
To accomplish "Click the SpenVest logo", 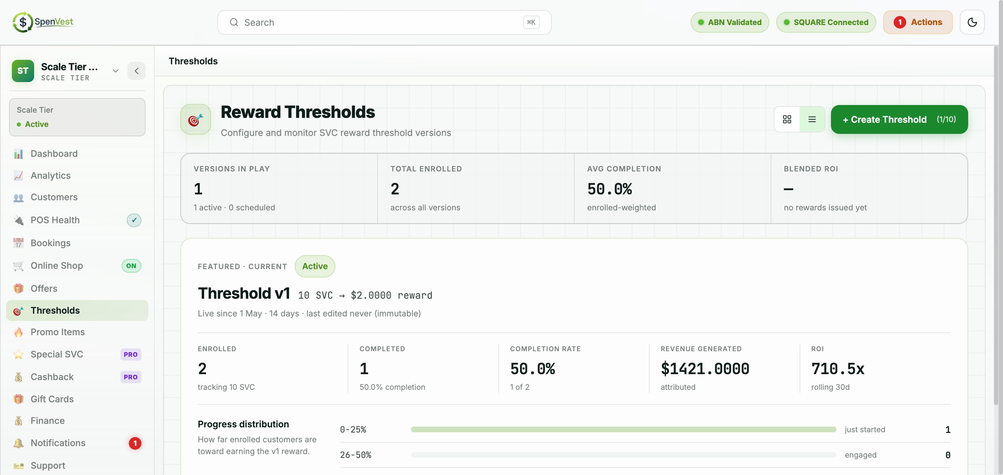I will pos(43,22).
